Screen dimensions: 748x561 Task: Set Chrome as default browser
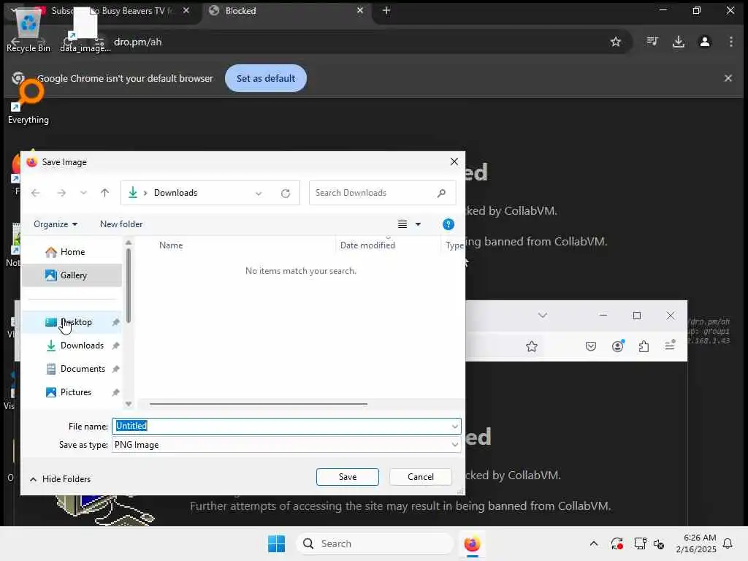266,78
